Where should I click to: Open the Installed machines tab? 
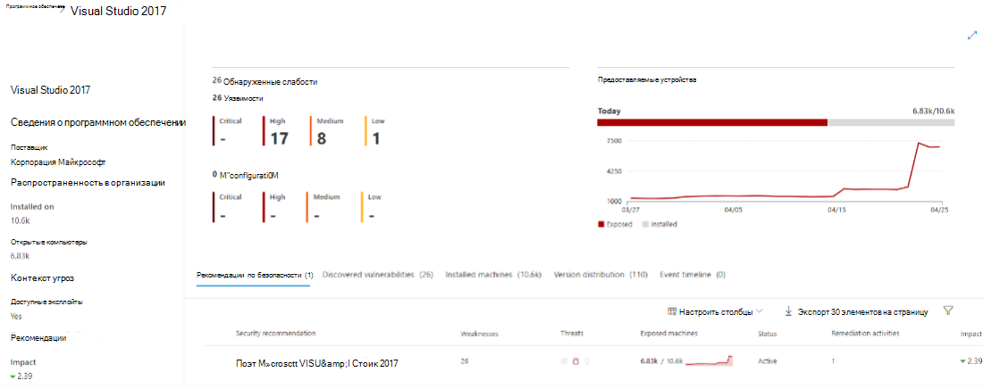click(493, 275)
